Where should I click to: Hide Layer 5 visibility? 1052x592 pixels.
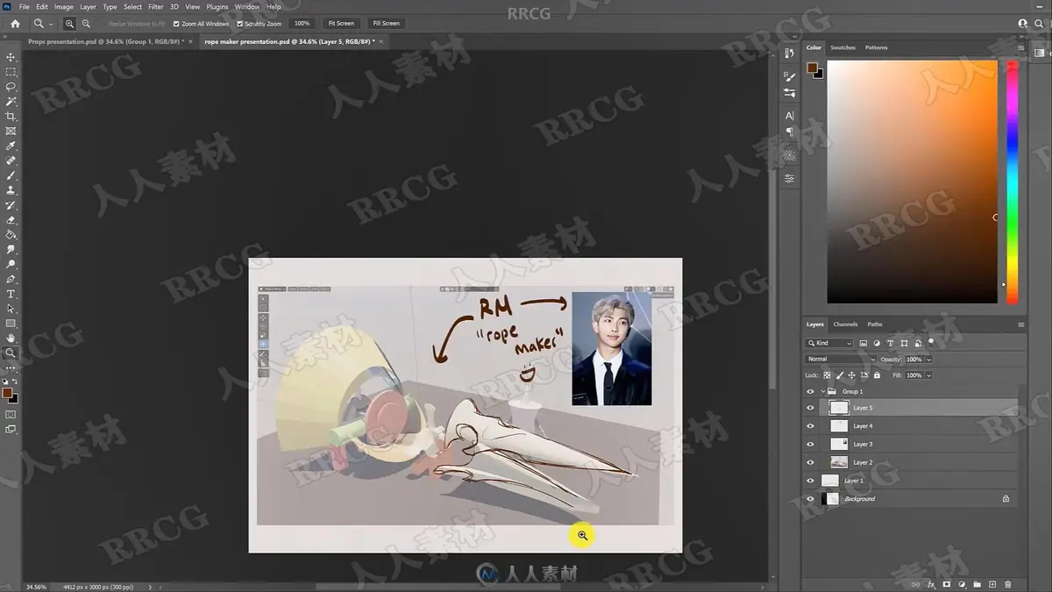click(810, 408)
